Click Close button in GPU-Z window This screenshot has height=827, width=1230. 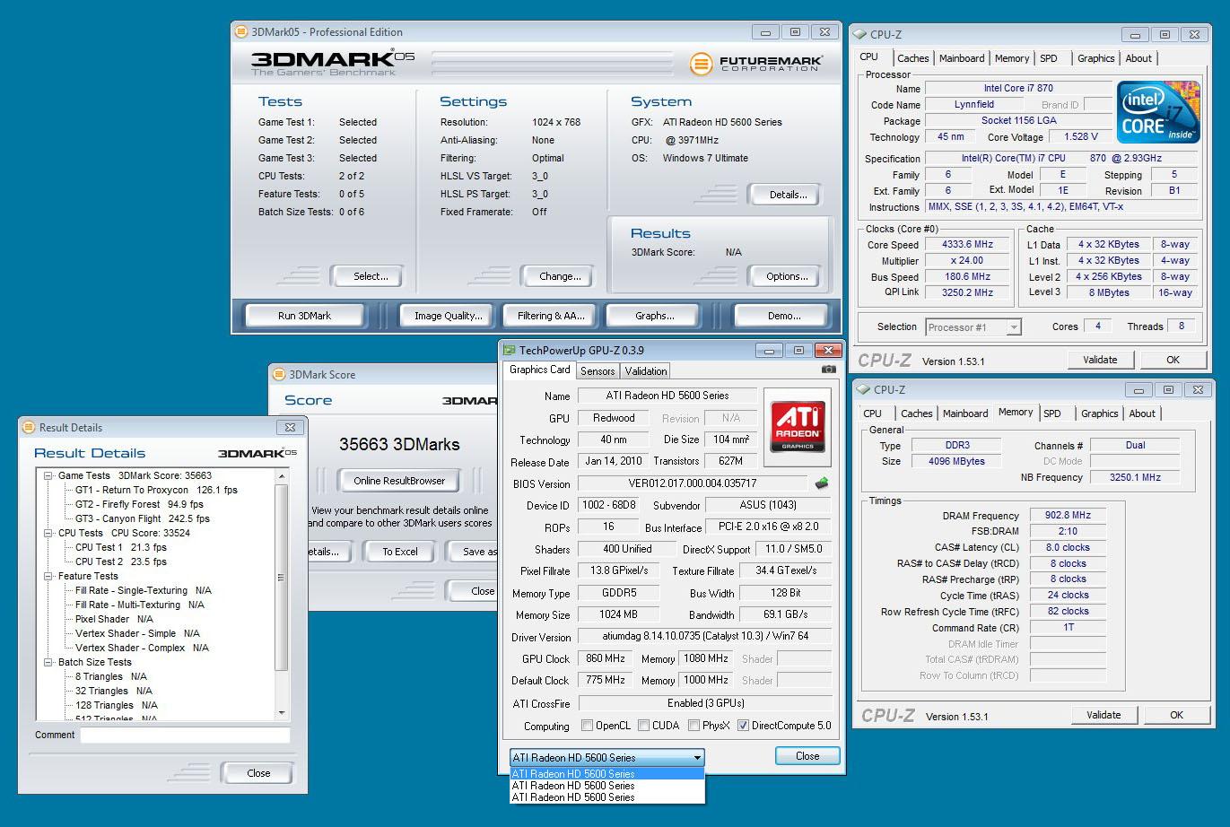click(x=807, y=756)
